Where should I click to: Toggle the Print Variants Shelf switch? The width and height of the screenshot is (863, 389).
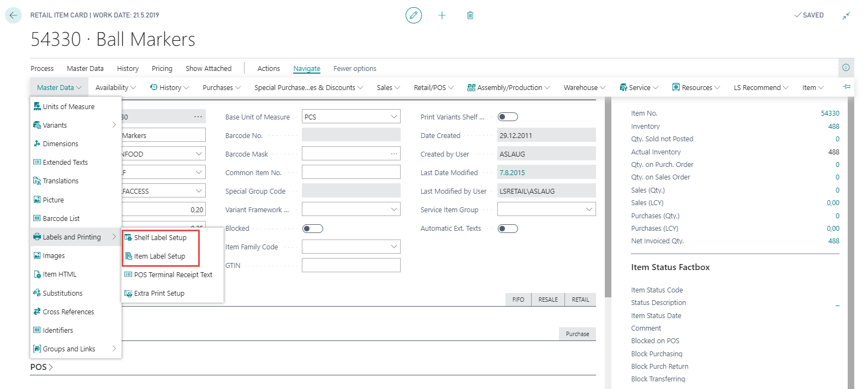pos(507,117)
